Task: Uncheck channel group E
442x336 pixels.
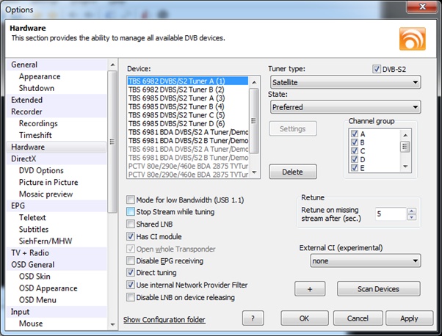Action: 355,168
